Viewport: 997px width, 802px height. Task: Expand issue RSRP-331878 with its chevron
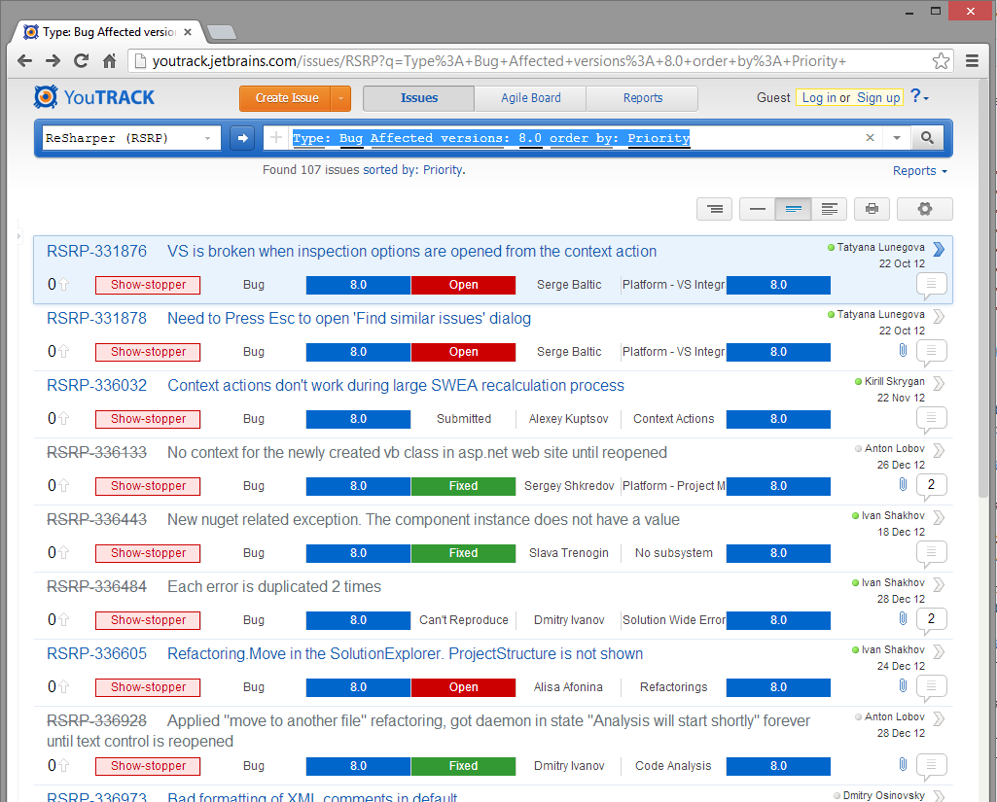click(x=938, y=316)
